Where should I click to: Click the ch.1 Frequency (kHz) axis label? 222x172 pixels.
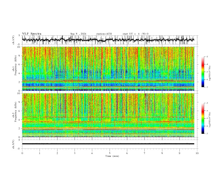pyautogui.click(x=15, y=65)
